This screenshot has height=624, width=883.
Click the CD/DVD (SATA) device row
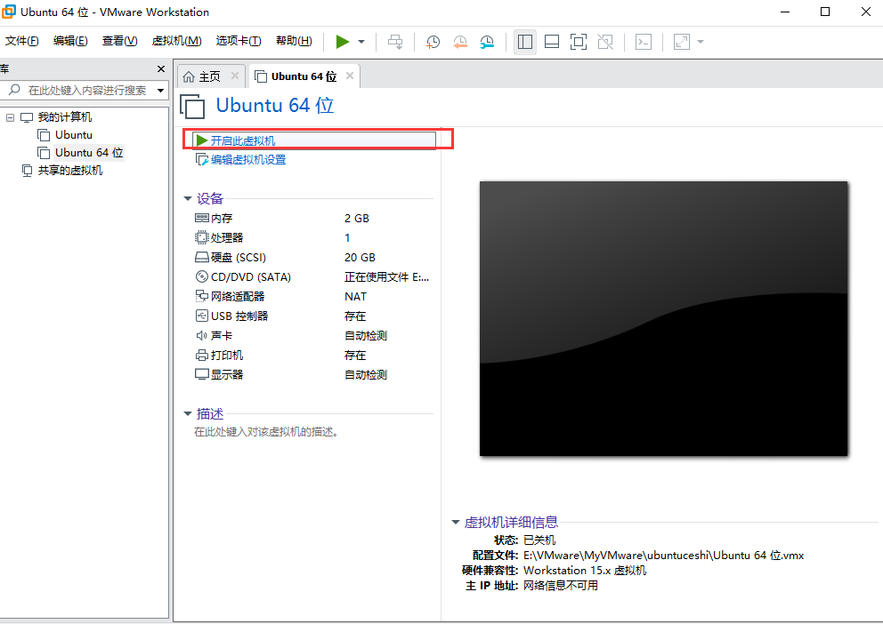point(312,277)
